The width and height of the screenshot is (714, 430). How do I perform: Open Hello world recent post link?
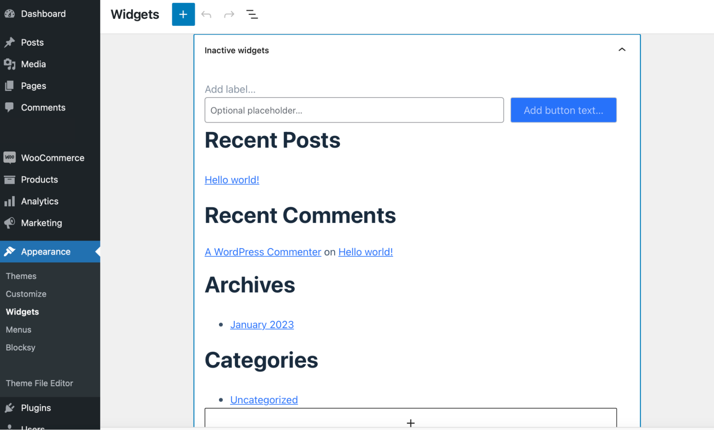pos(232,179)
